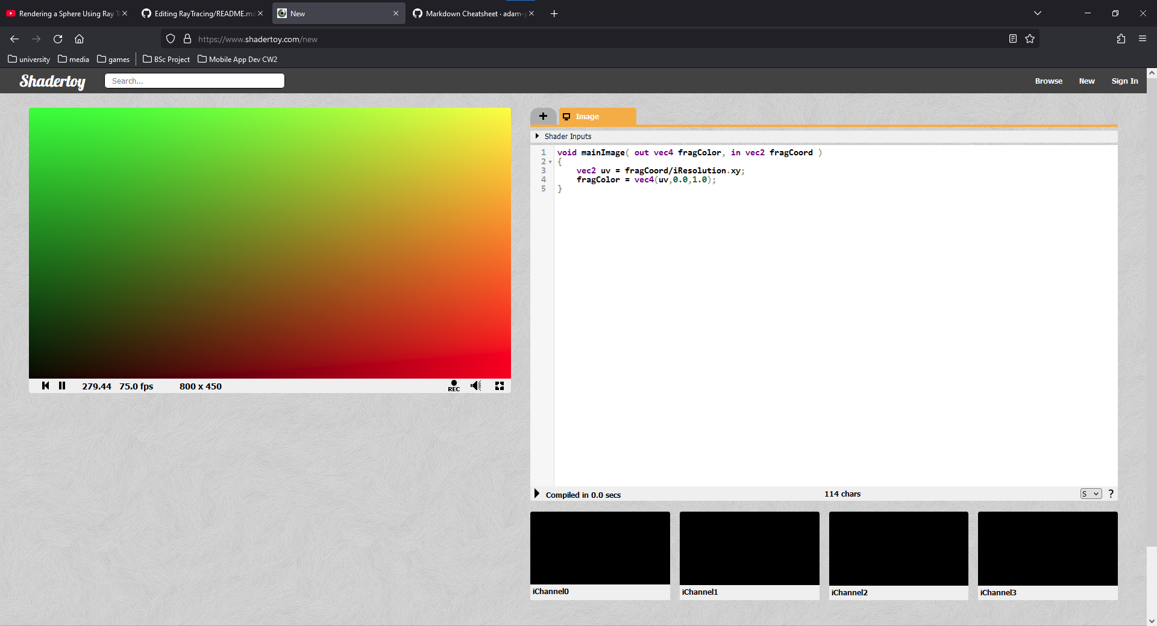Open the font size dropdown near help icon
Image resolution: width=1157 pixels, height=626 pixels.
(x=1090, y=494)
